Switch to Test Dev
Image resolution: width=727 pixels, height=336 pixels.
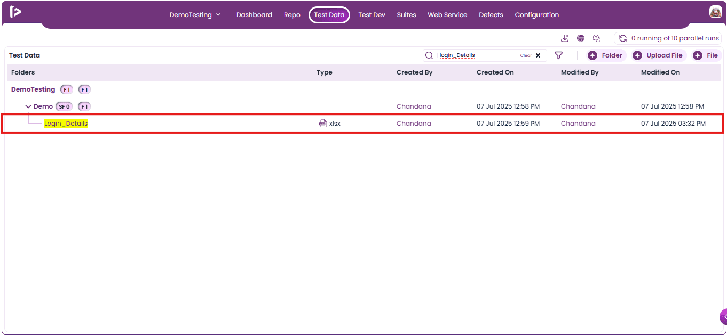[372, 15]
